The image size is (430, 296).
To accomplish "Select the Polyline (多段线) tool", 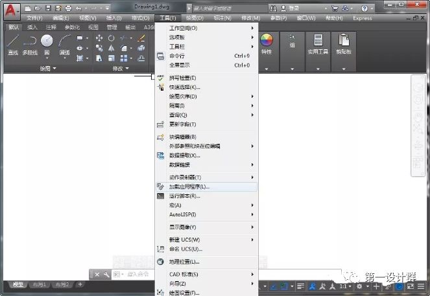I will point(30,45).
